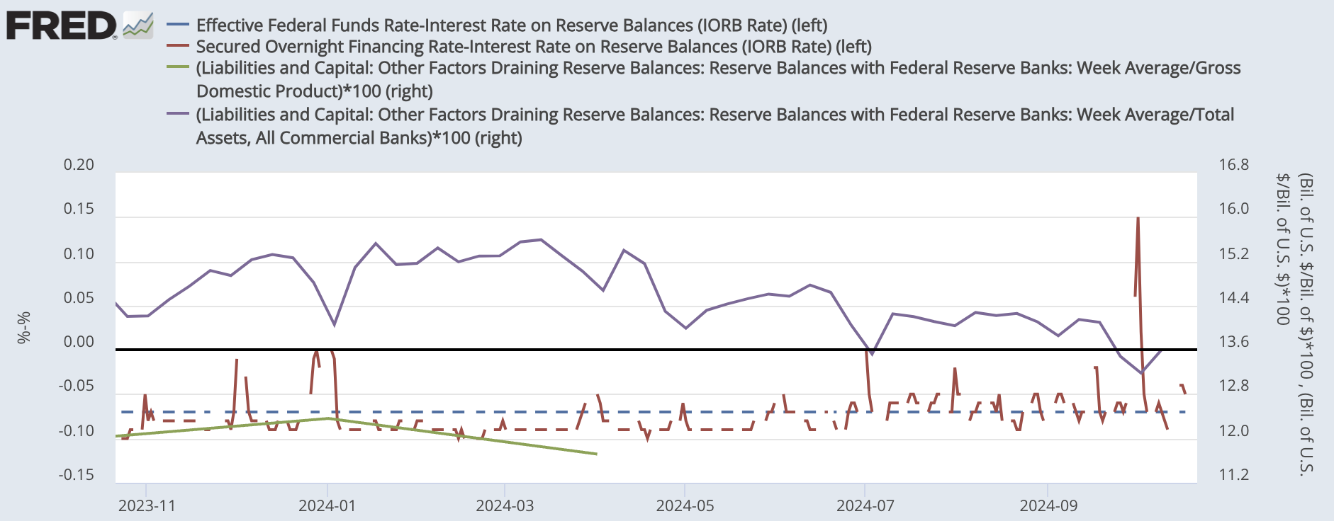Click the FRED logo text
1334x521 pixels.
[x=61, y=26]
